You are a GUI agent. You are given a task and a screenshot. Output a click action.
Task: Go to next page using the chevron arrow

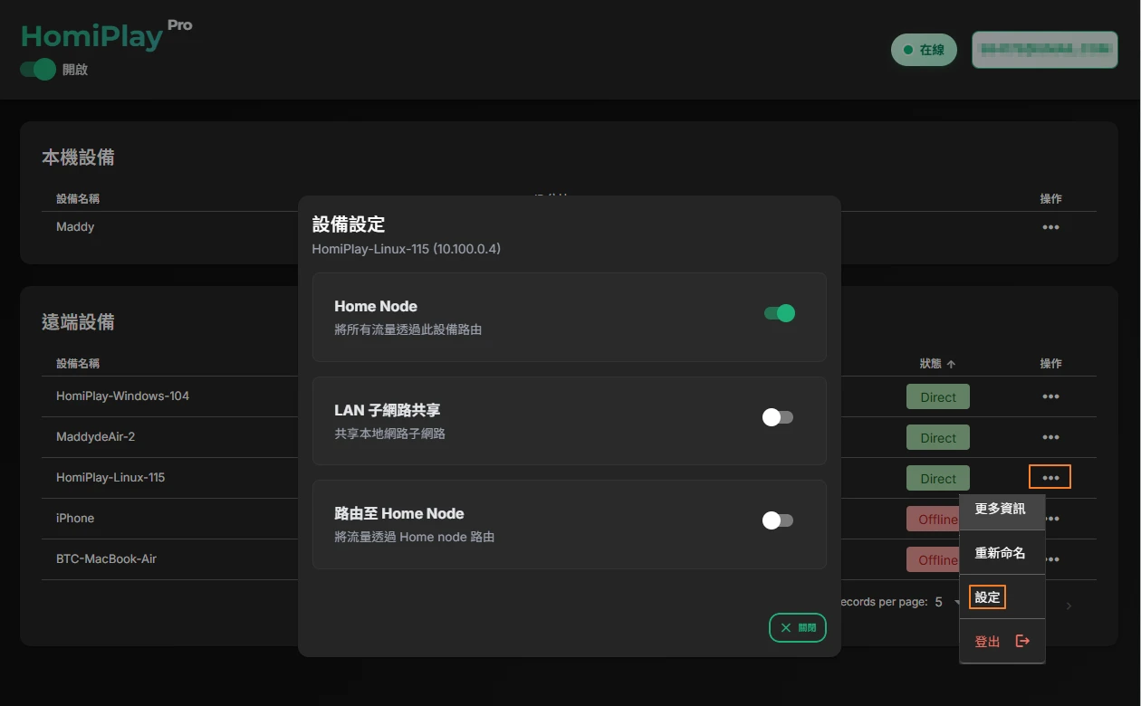coord(1069,606)
